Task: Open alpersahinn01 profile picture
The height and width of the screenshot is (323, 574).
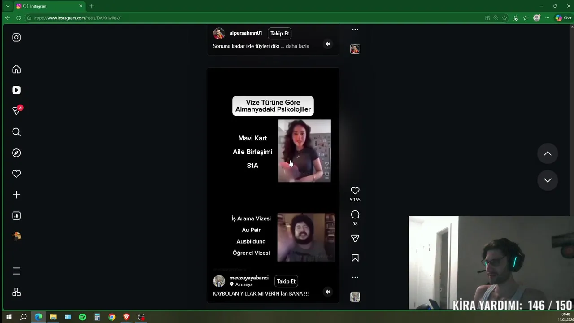Action: click(x=219, y=34)
